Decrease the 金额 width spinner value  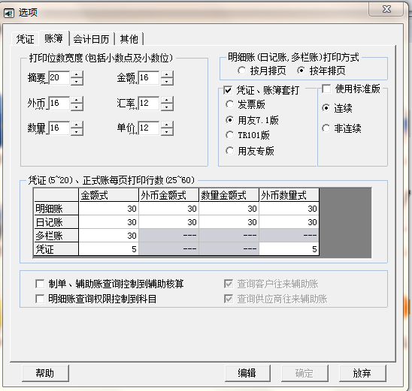tap(167, 82)
